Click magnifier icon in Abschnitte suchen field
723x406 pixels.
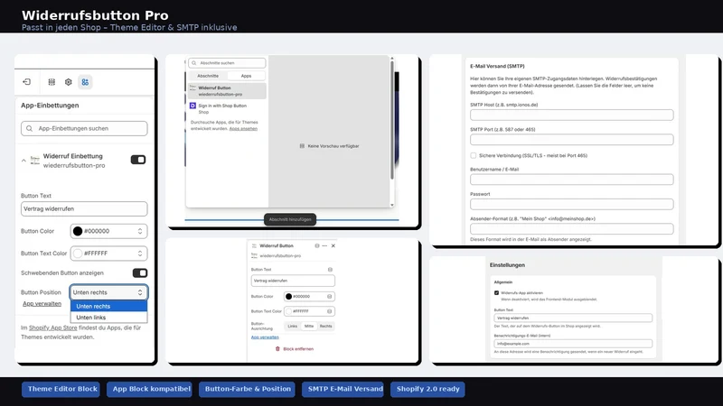coord(194,63)
